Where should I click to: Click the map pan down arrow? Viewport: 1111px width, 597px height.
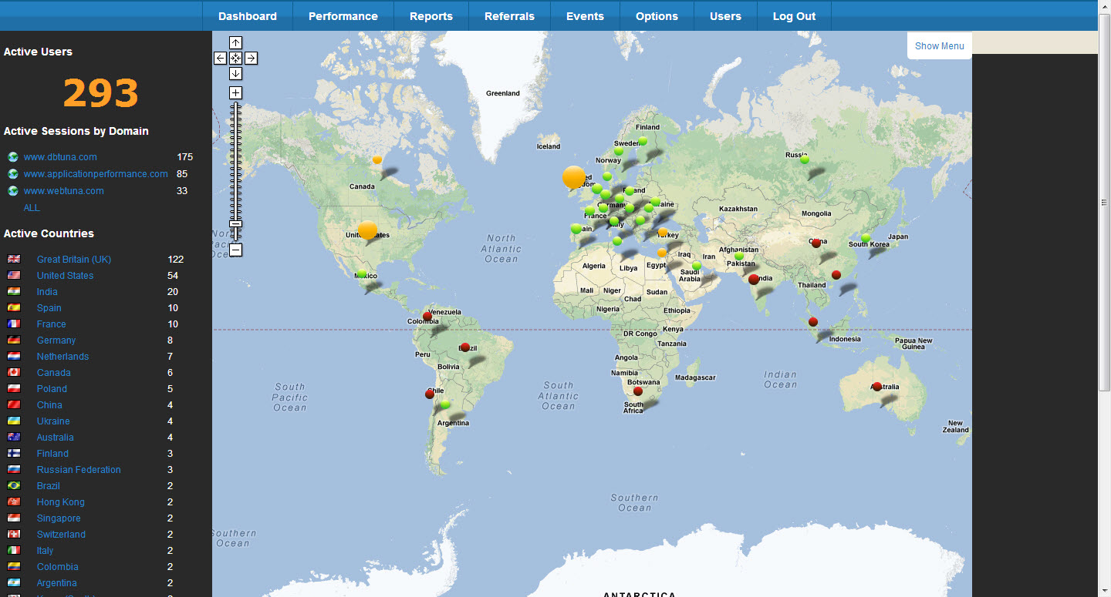[x=236, y=74]
